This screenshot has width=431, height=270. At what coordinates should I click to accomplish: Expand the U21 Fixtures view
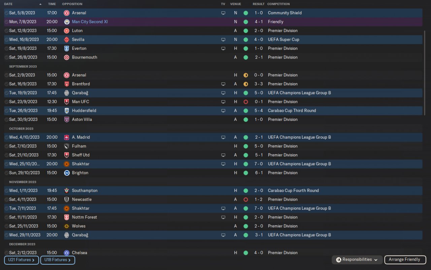(21, 260)
